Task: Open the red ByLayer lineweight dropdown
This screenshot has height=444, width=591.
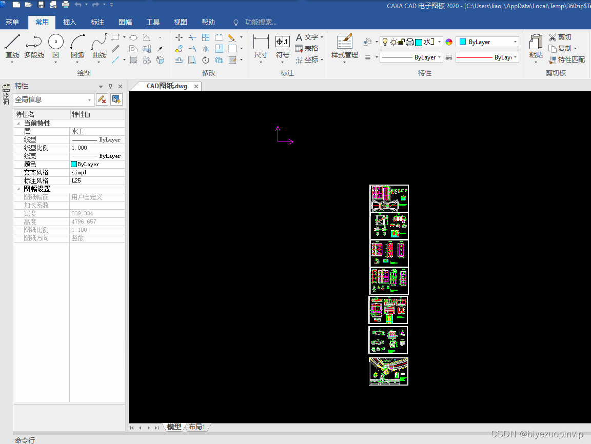Action: coord(515,57)
